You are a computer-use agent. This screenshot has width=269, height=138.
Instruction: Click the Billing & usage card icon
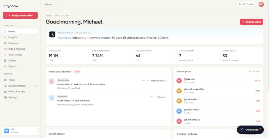(x=5, y=92)
